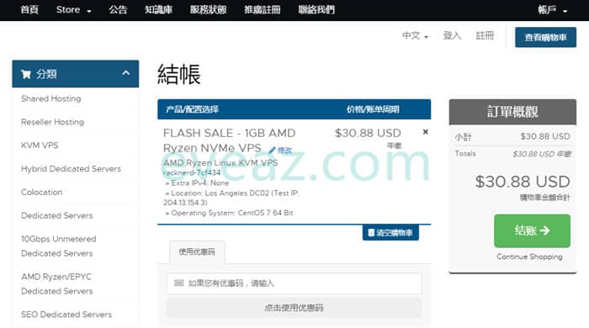The height and width of the screenshot is (328, 589).
Task: Click the Extra IPv4: None line
Action: pyautogui.click(x=197, y=183)
